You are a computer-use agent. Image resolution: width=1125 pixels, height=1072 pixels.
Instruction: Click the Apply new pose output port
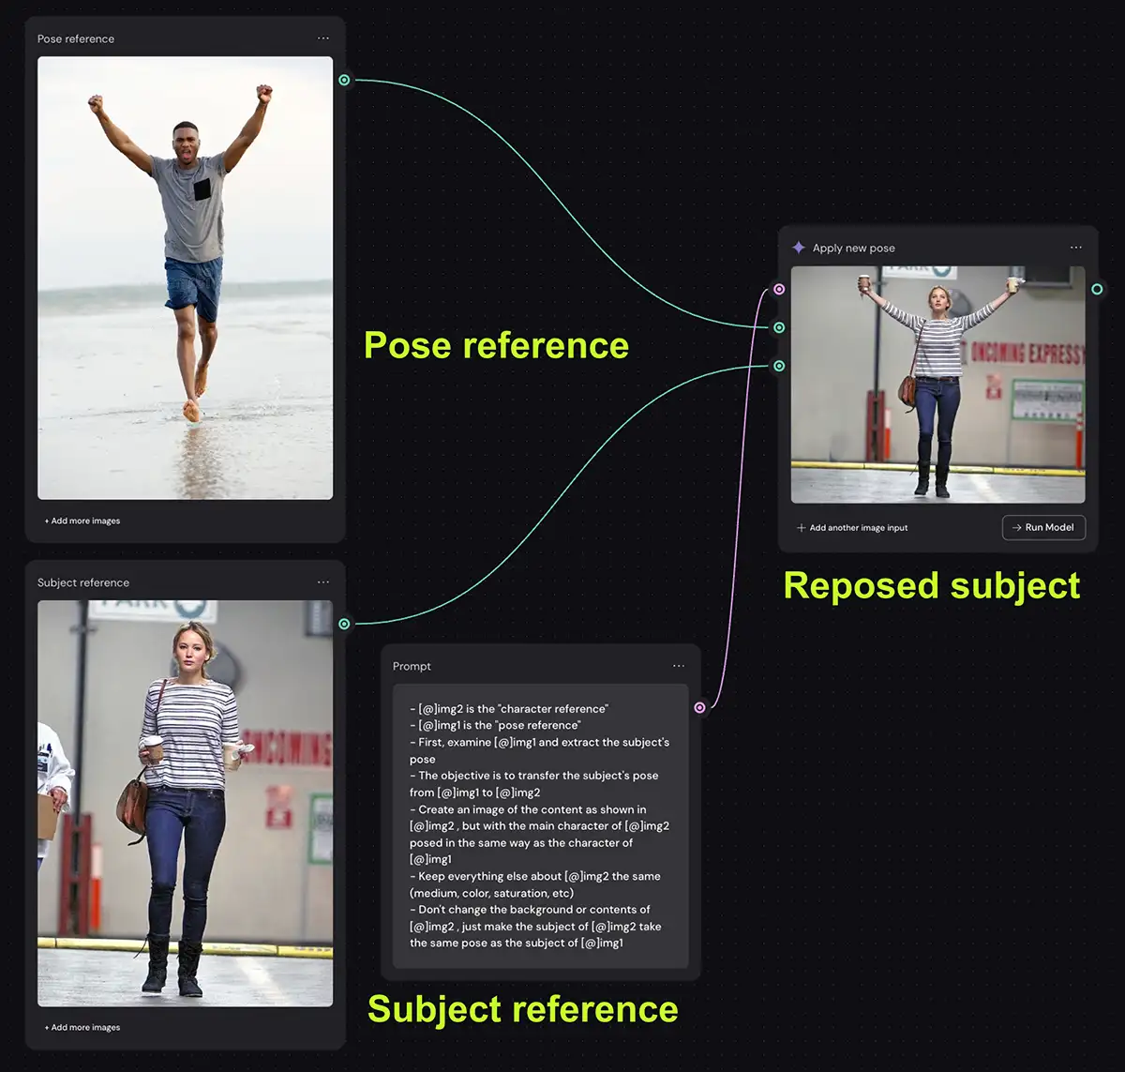click(x=1097, y=290)
